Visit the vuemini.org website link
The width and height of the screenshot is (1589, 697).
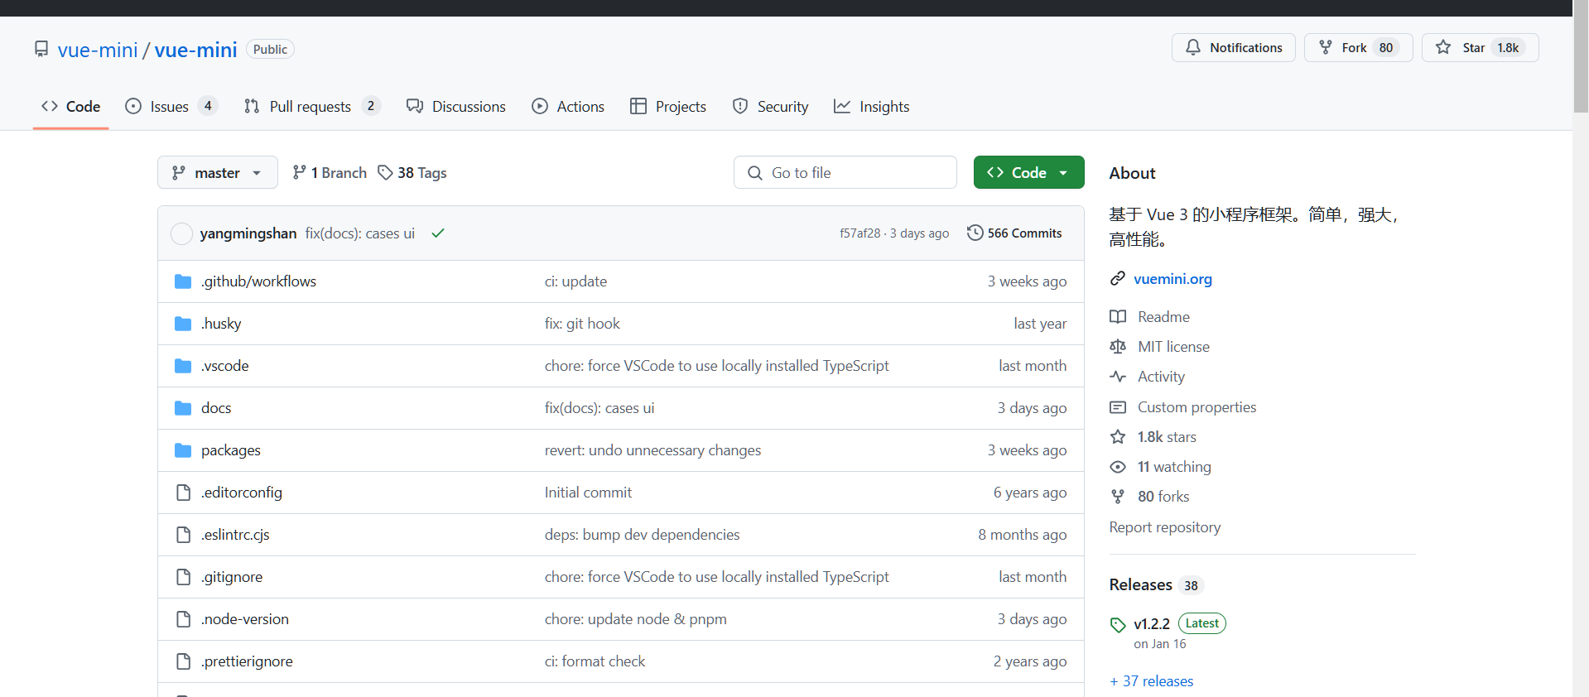click(x=1172, y=279)
